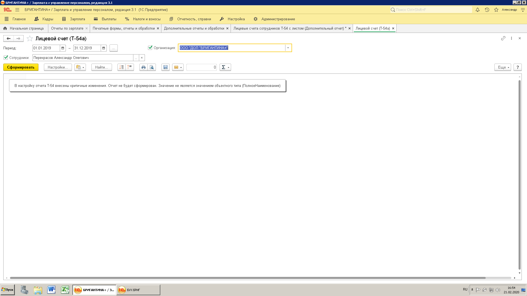Click the RU language indicator
The width and height of the screenshot is (527, 296).
coord(465,289)
